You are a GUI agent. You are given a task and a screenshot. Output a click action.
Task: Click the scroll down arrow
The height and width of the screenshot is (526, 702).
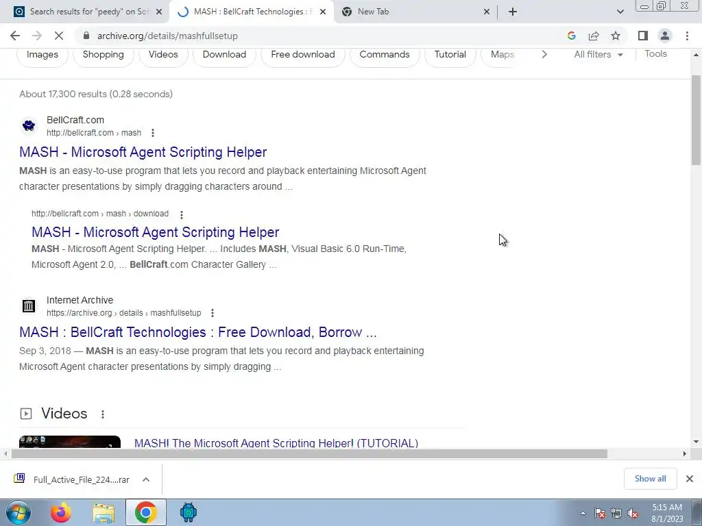coord(697,442)
